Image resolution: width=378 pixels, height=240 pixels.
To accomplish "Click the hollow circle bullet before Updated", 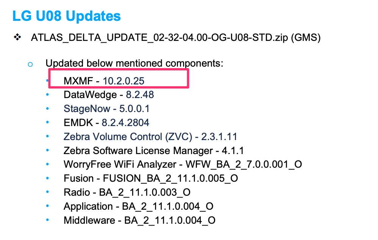I will (30, 64).
